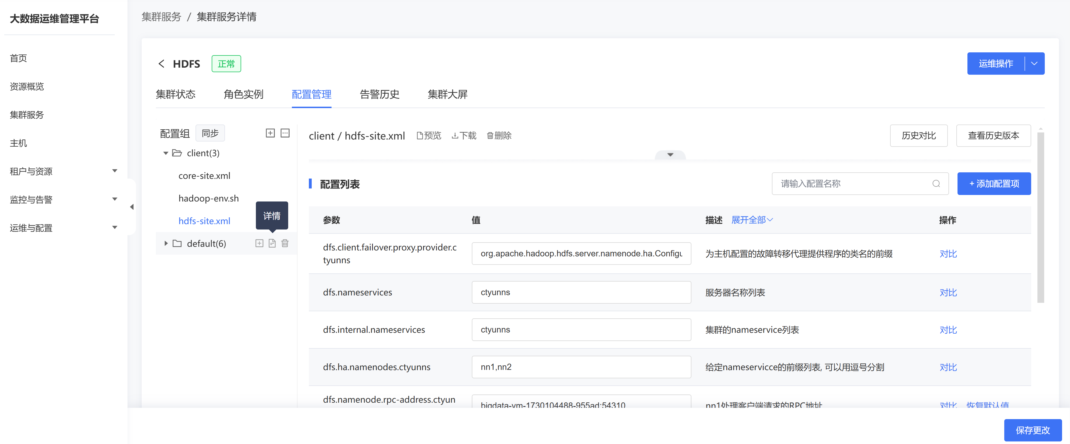The width and height of the screenshot is (1070, 444).
Task: Click the 删除 delete icon for hdfs-site.xml
Action: 490,136
